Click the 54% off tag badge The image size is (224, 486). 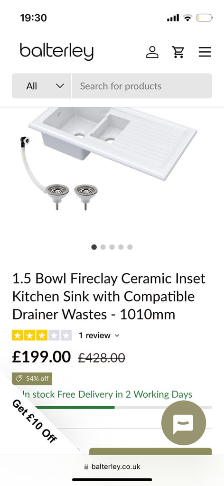pos(32,378)
